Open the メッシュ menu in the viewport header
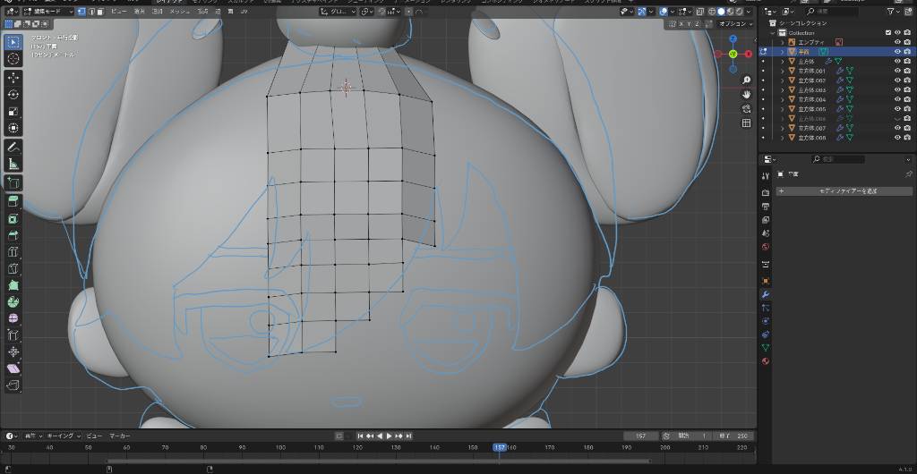Viewport: 917px width, 474px height. pos(179,12)
